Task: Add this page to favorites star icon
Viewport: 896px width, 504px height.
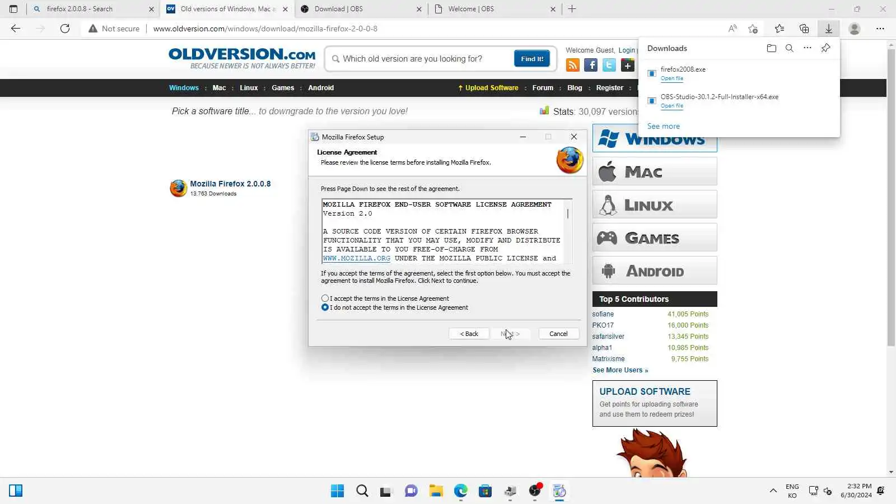Action: pos(753,29)
